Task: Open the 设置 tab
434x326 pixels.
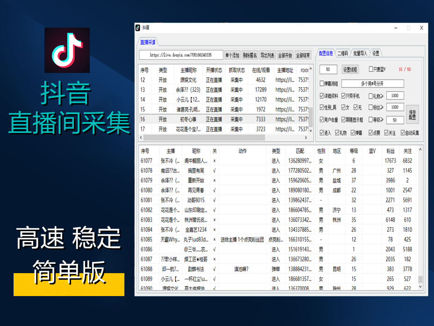Action: coord(376,53)
